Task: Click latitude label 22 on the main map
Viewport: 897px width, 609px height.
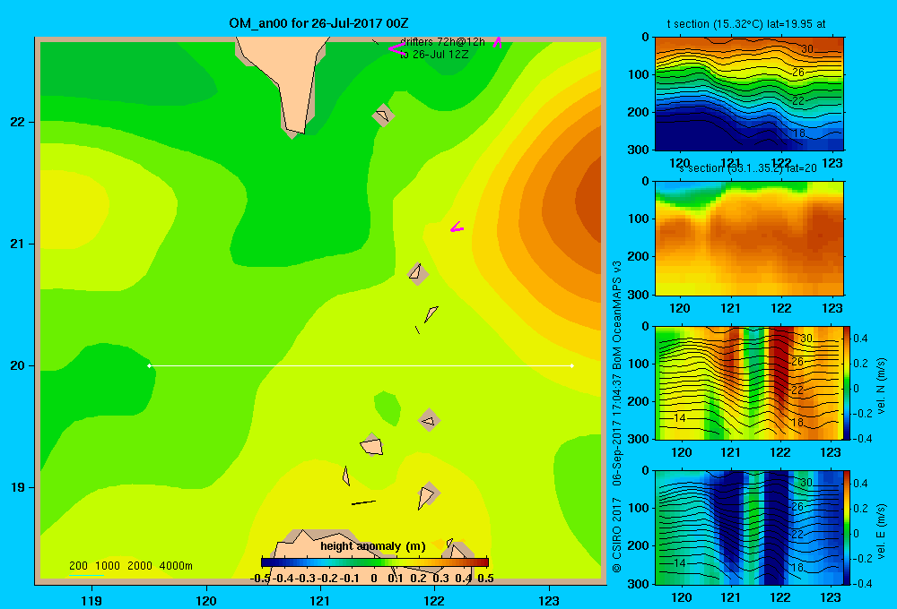Action: [18, 123]
